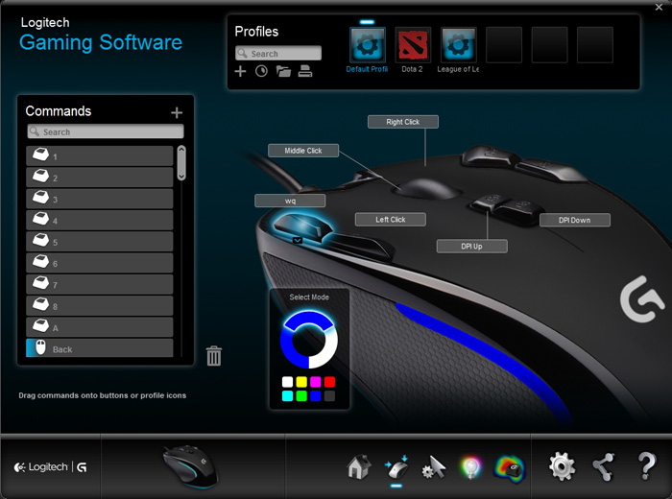672x499 pixels.
Task: Open pointer settings cursor gear icon
Action: tap(434, 467)
